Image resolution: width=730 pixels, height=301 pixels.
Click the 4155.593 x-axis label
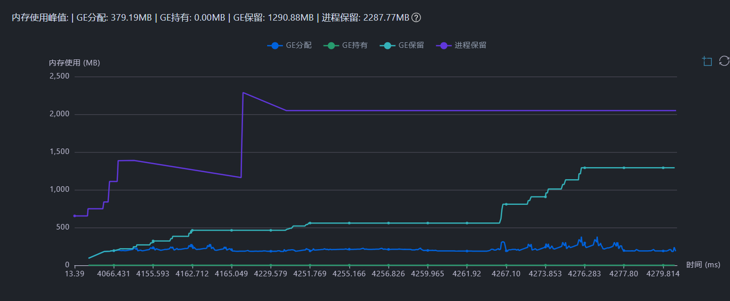pyautogui.click(x=153, y=274)
